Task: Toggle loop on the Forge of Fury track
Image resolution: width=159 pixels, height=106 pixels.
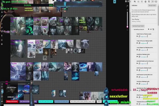Action: [x=139, y=43]
